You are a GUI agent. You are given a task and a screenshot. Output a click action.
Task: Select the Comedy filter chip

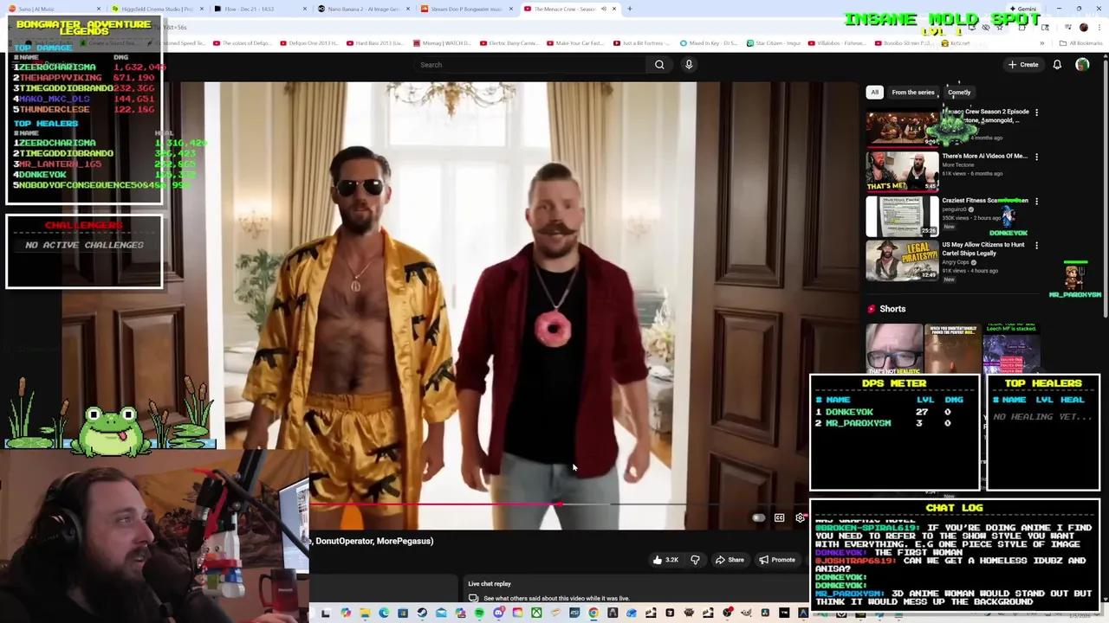tap(959, 93)
